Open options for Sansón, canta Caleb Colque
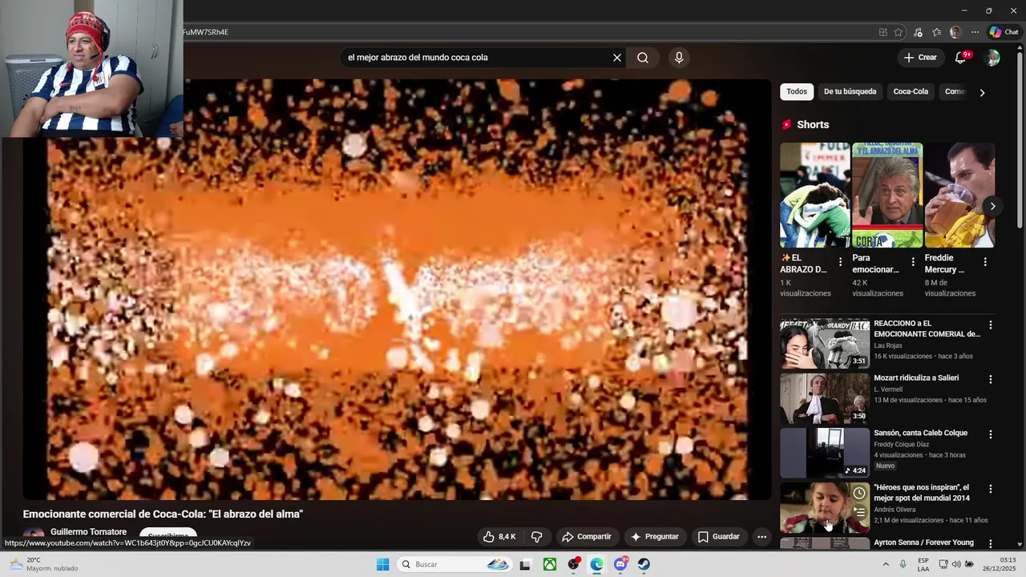The width and height of the screenshot is (1026, 577). coord(991,434)
